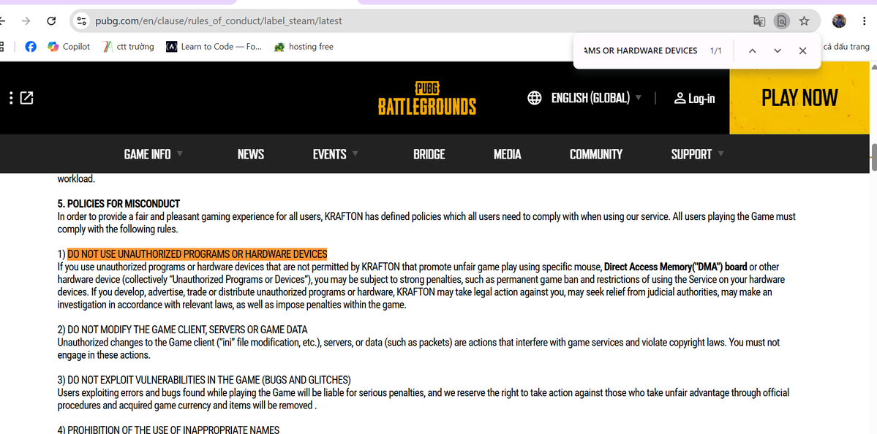Bookmark this page with the star icon
The image size is (877, 434).
(804, 21)
